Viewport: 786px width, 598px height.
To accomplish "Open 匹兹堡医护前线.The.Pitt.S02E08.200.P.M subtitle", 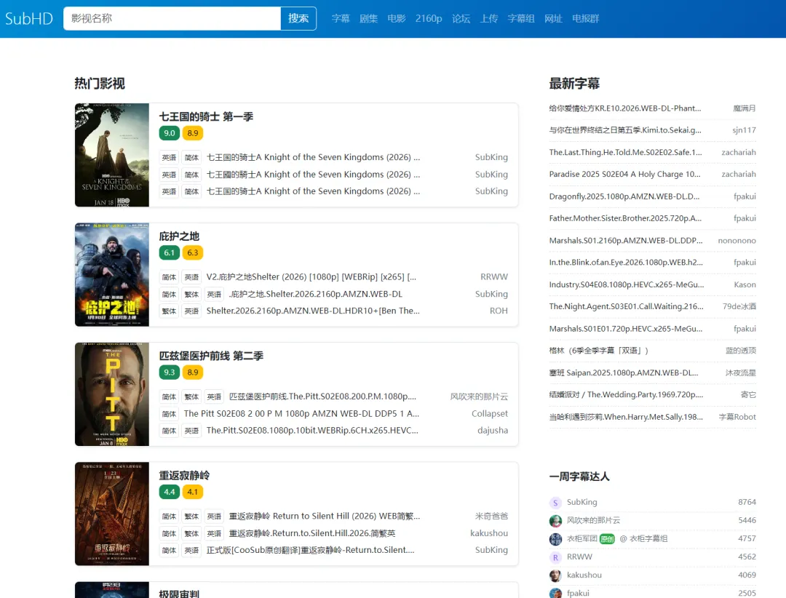I will (322, 396).
